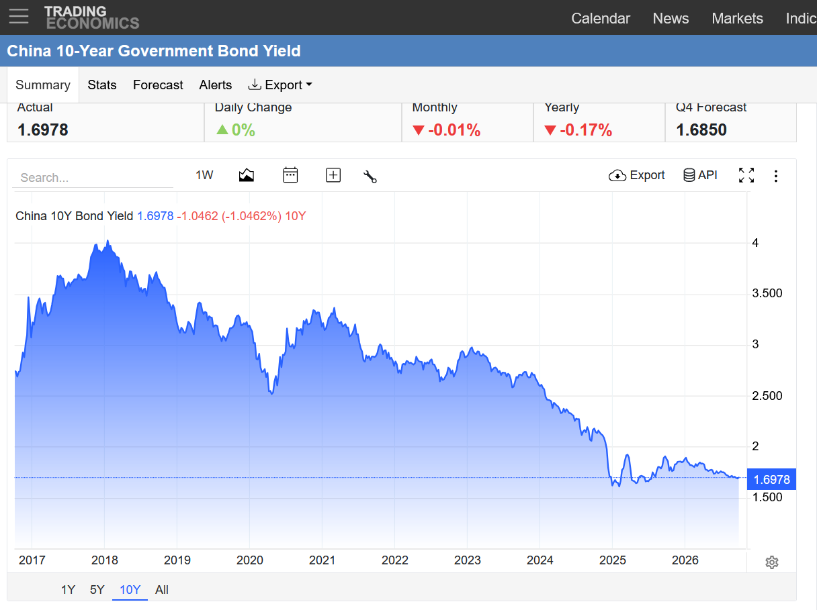Open the Forecast tab

click(x=158, y=85)
